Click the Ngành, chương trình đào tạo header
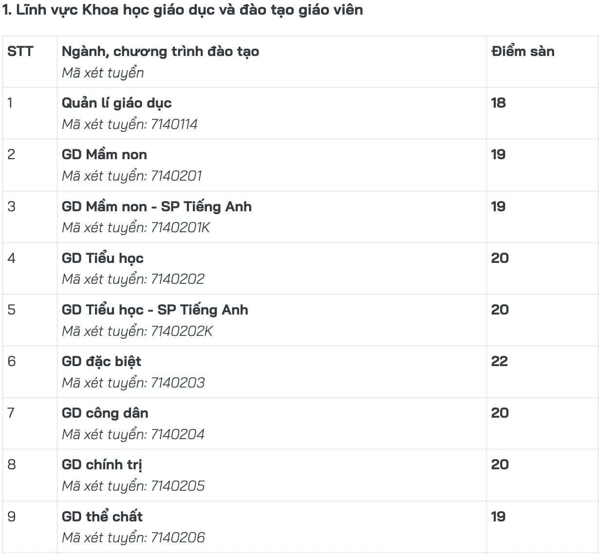599x554 pixels. [x=160, y=52]
